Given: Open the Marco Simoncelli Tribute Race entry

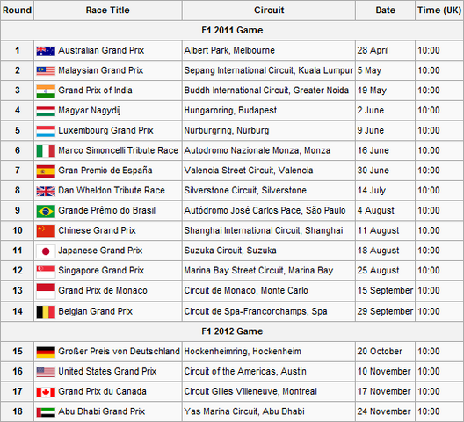Looking at the screenshot, I should point(118,150).
